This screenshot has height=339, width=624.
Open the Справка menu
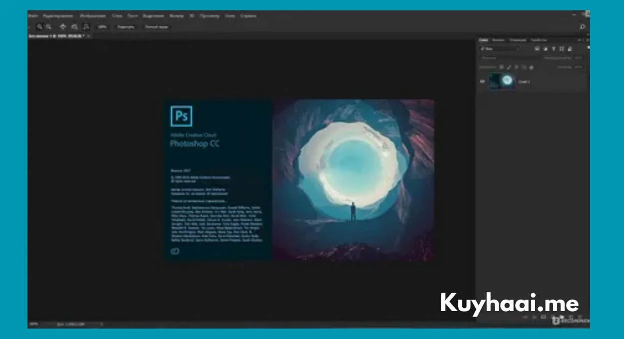coord(248,16)
